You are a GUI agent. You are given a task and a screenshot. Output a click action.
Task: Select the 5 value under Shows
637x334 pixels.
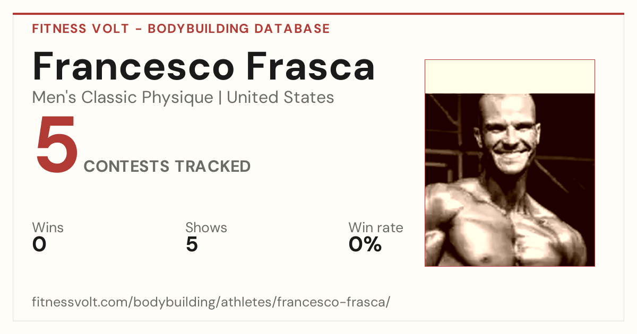192,244
